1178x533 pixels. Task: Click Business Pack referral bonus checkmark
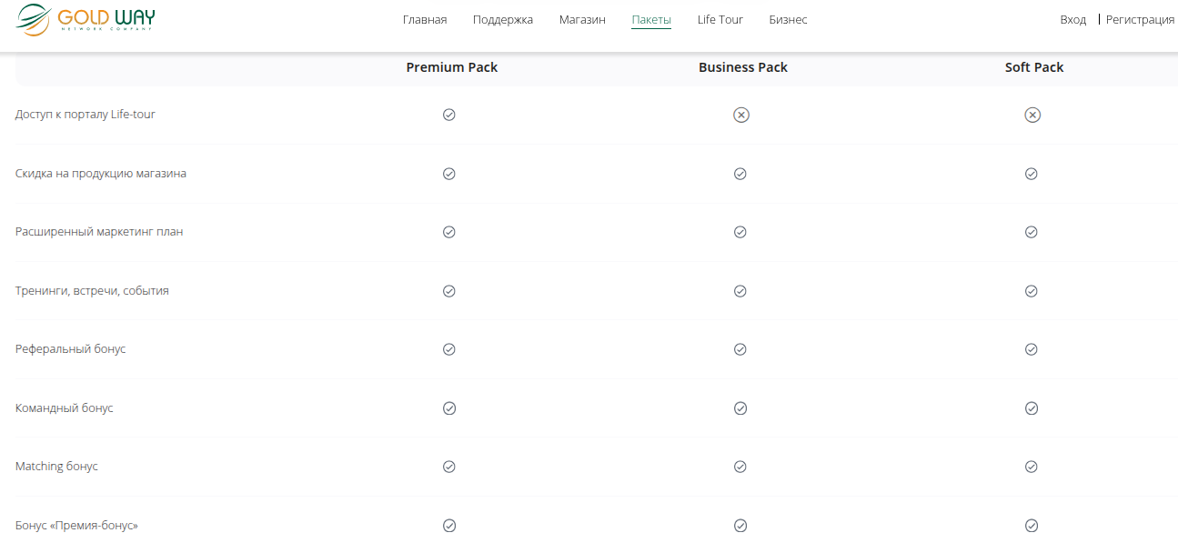pyautogui.click(x=740, y=349)
